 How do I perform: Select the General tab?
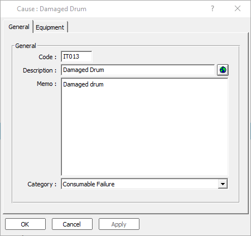click(x=19, y=27)
